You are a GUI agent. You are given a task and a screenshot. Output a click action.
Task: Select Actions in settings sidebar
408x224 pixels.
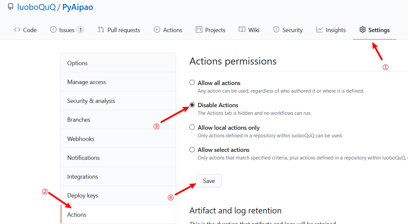tap(118, 214)
